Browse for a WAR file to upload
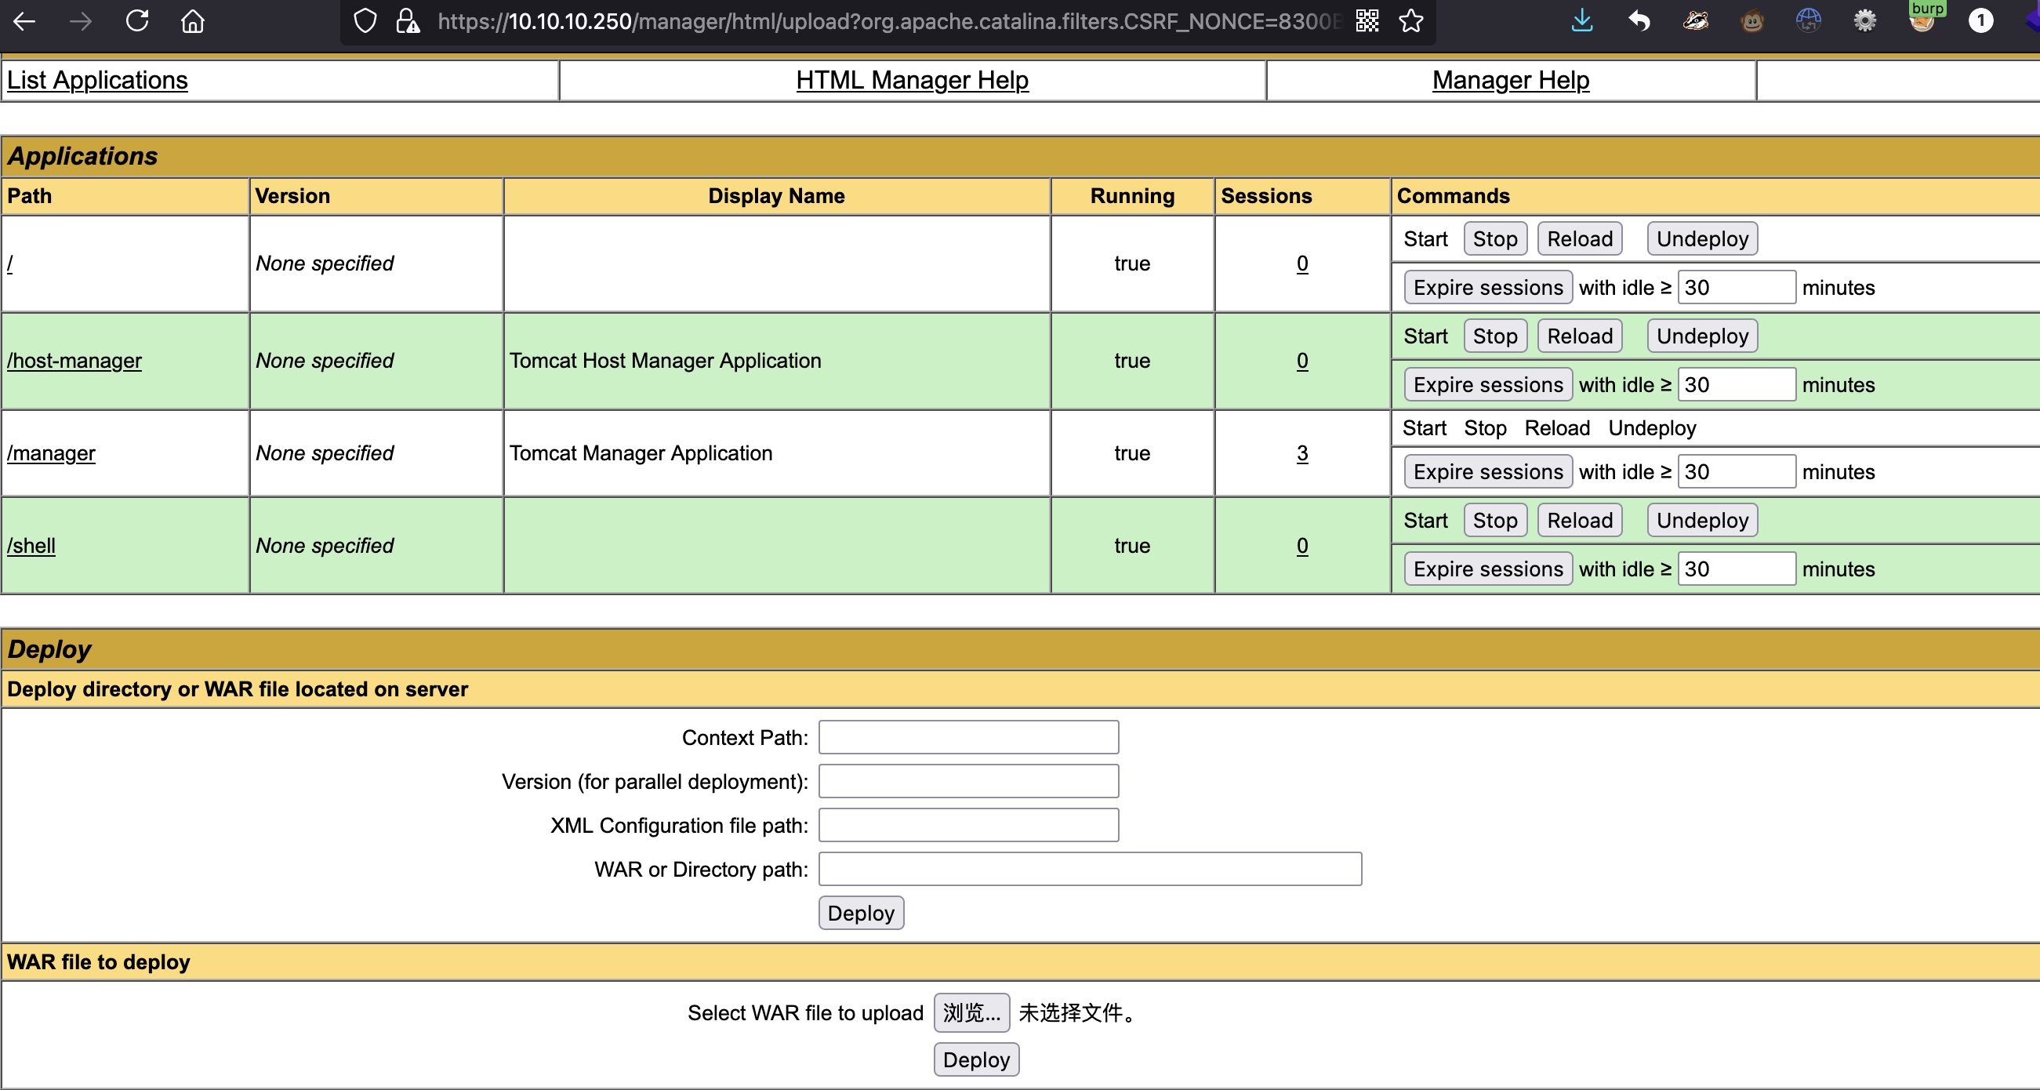 (x=971, y=1013)
